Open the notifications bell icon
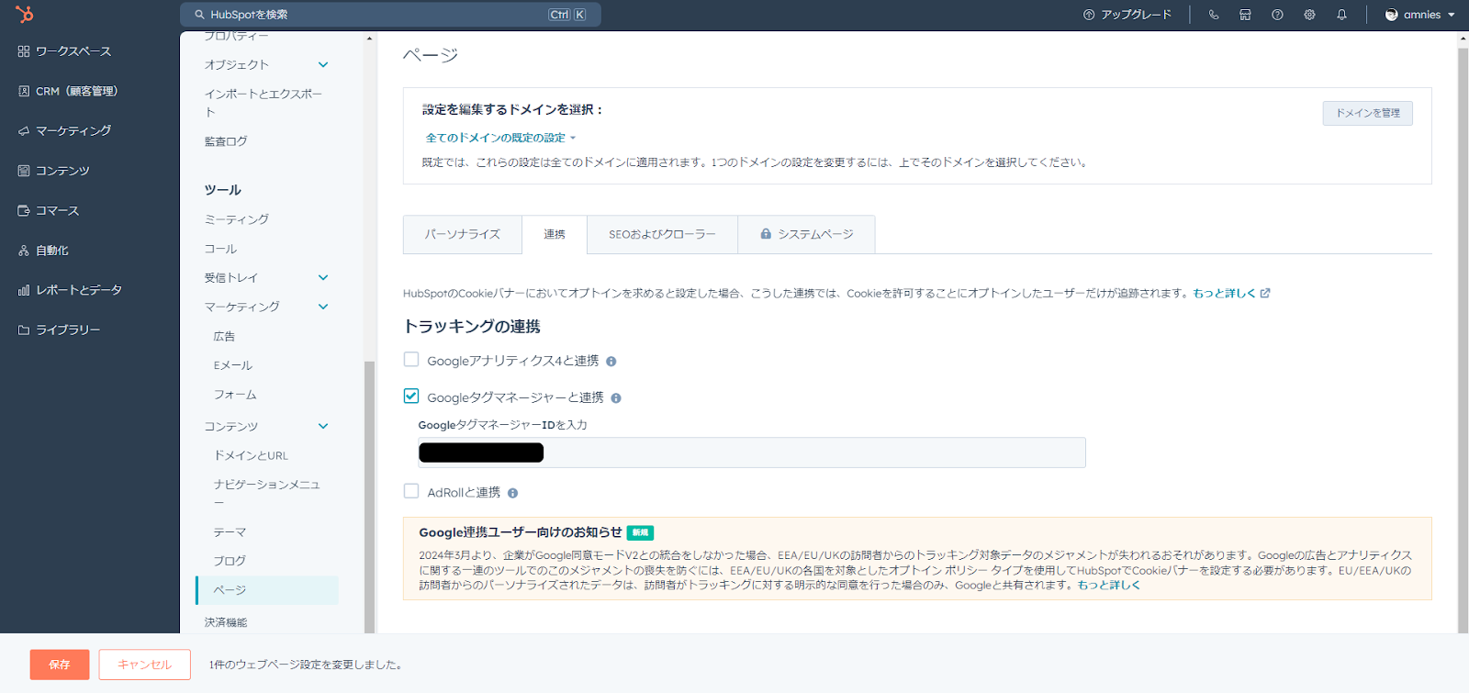This screenshot has height=693, width=1469. coord(1341,15)
